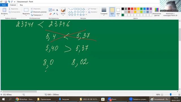Click the horizontal scrollbar thumb
The width and height of the screenshot is (181, 102).
[x=20, y=92]
